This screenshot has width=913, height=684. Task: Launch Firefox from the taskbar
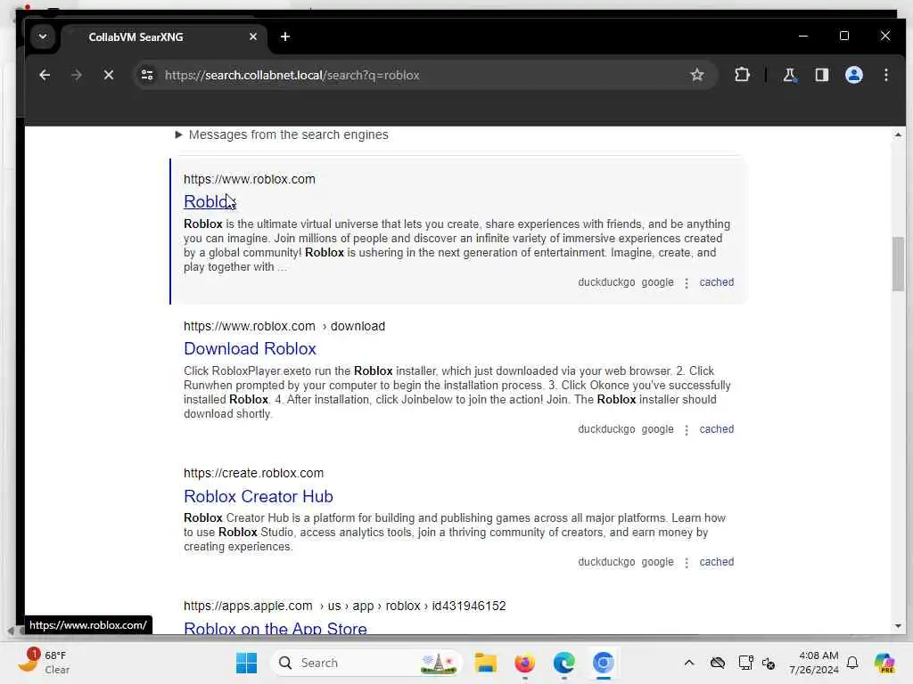[524, 663]
